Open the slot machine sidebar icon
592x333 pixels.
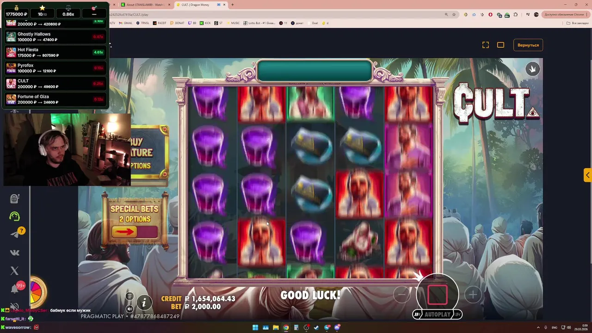[14, 198]
